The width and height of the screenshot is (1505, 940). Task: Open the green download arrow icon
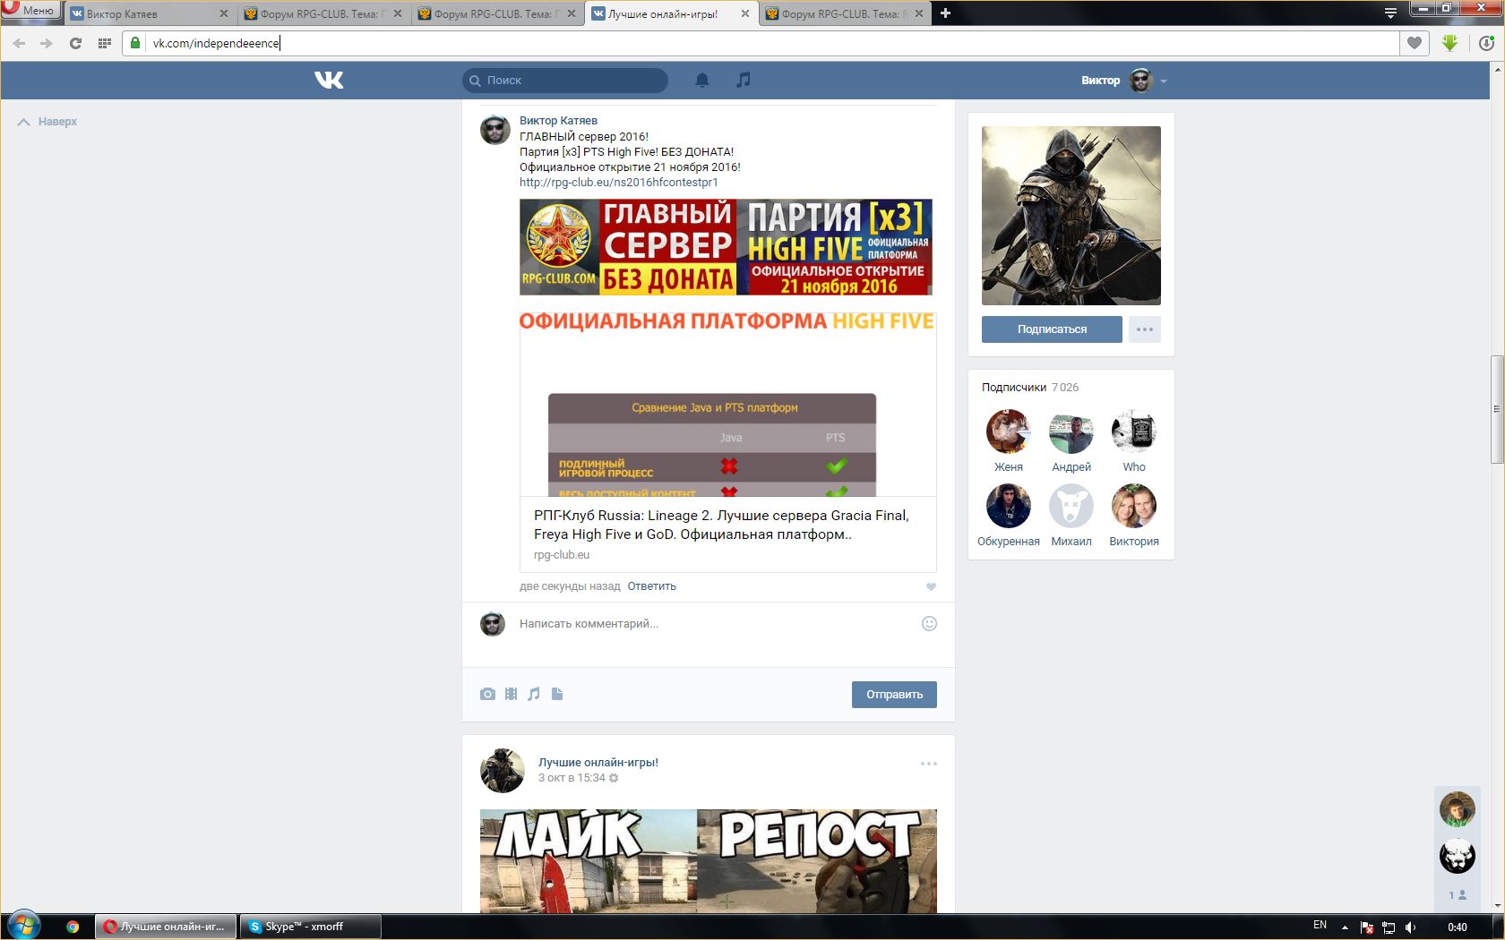click(x=1450, y=43)
